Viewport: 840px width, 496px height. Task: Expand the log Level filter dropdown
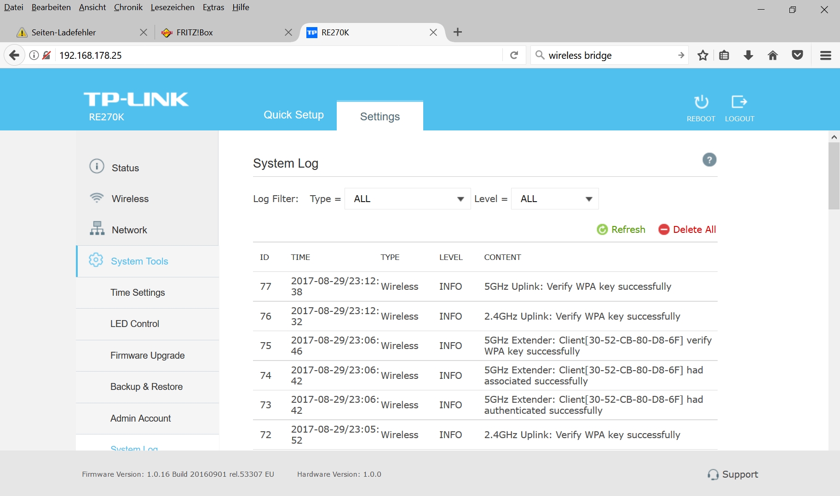click(555, 199)
